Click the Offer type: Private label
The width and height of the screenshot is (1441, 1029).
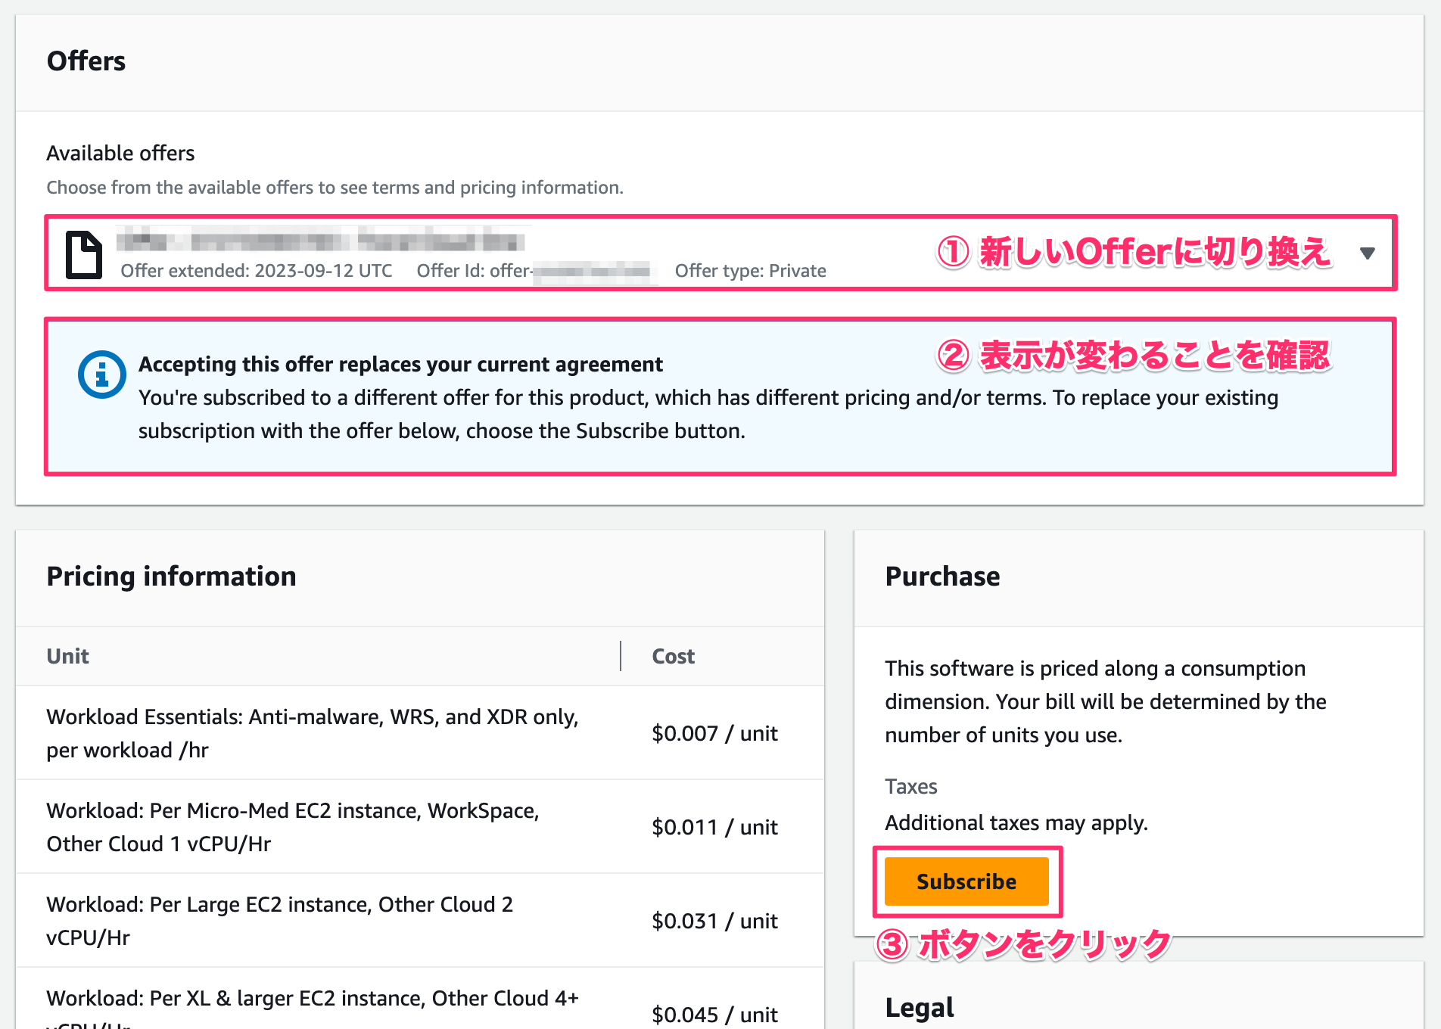(750, 270)
